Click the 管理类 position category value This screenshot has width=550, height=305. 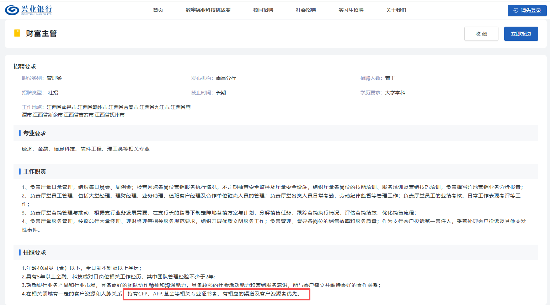[x=54, y=78]
